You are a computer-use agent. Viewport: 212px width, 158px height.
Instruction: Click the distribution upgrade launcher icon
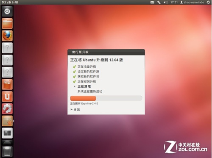pos(7,121)
